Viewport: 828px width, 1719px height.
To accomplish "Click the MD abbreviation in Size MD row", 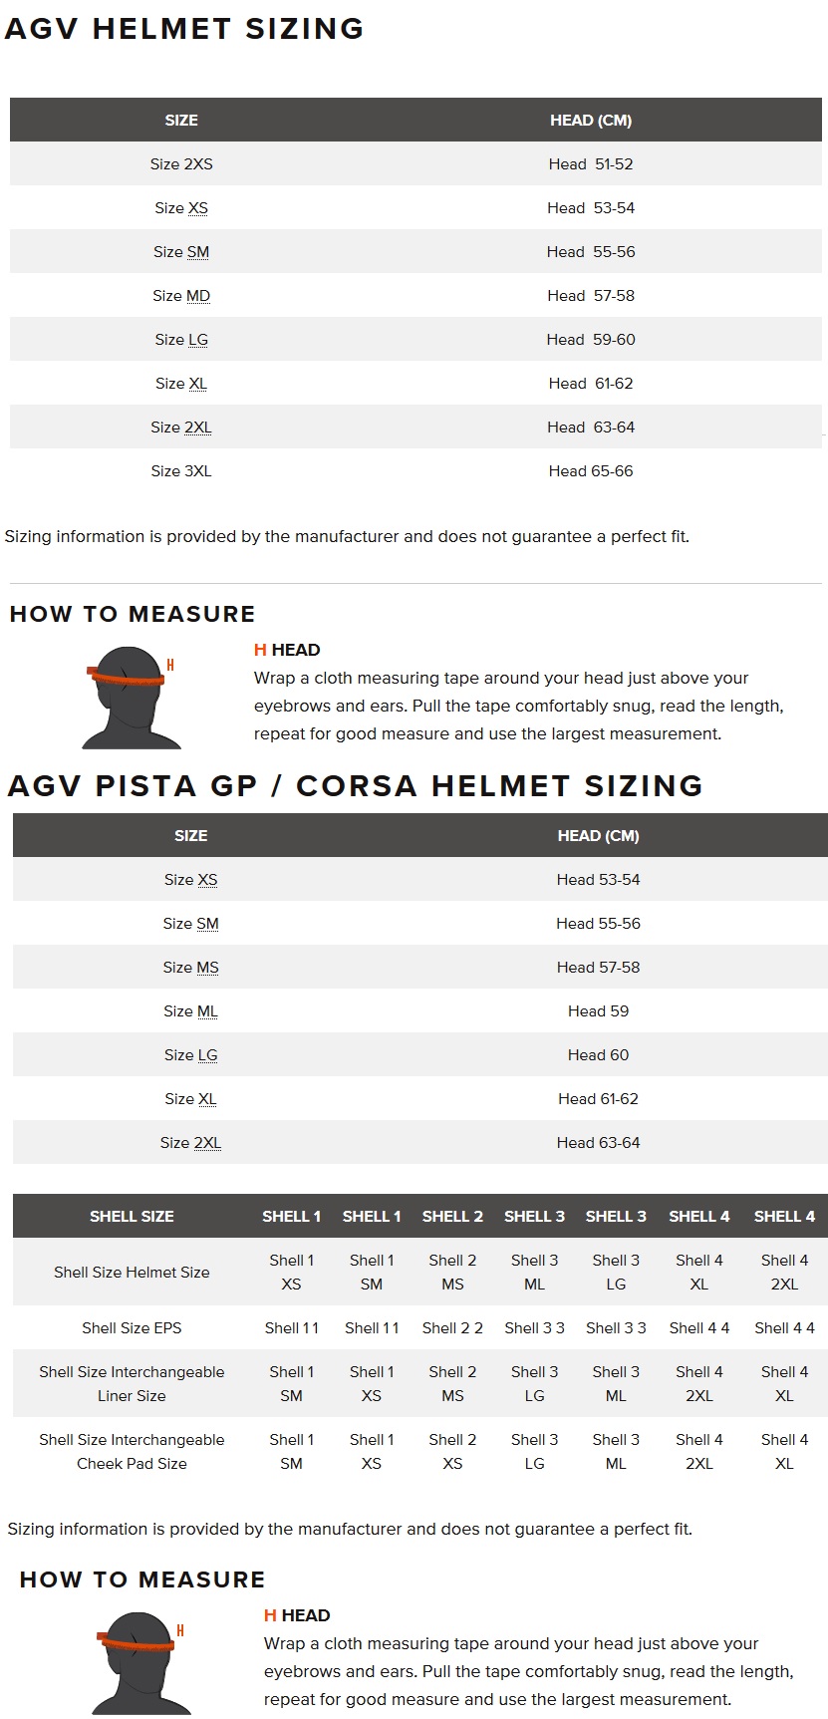I will point(198,296).
